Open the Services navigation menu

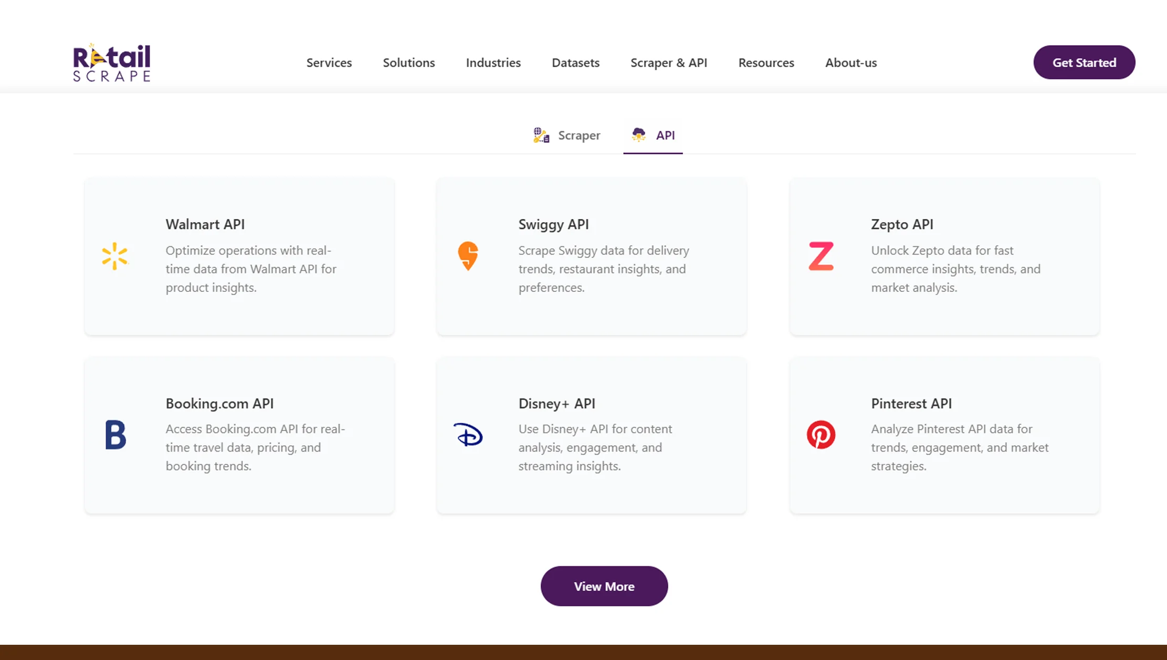pos(329,62)
